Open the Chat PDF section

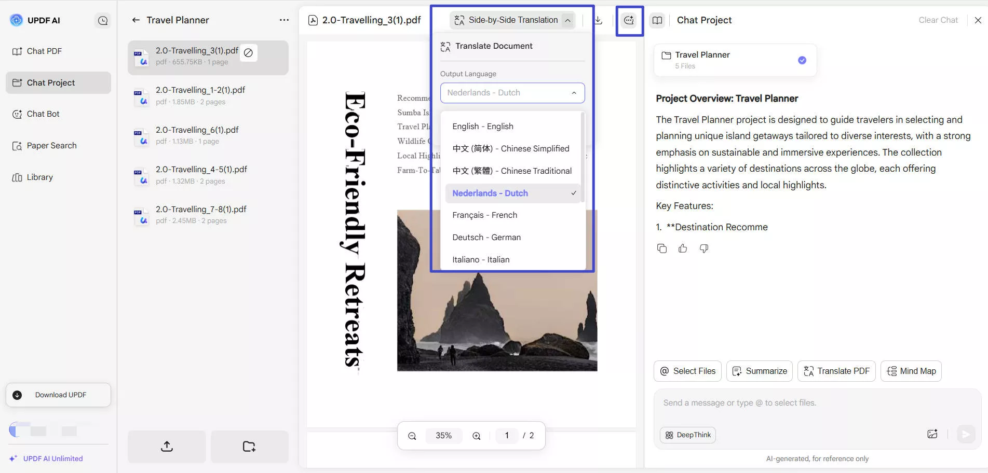(x=58, y=51)
